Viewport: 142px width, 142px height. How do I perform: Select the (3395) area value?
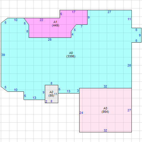[71, 56]
